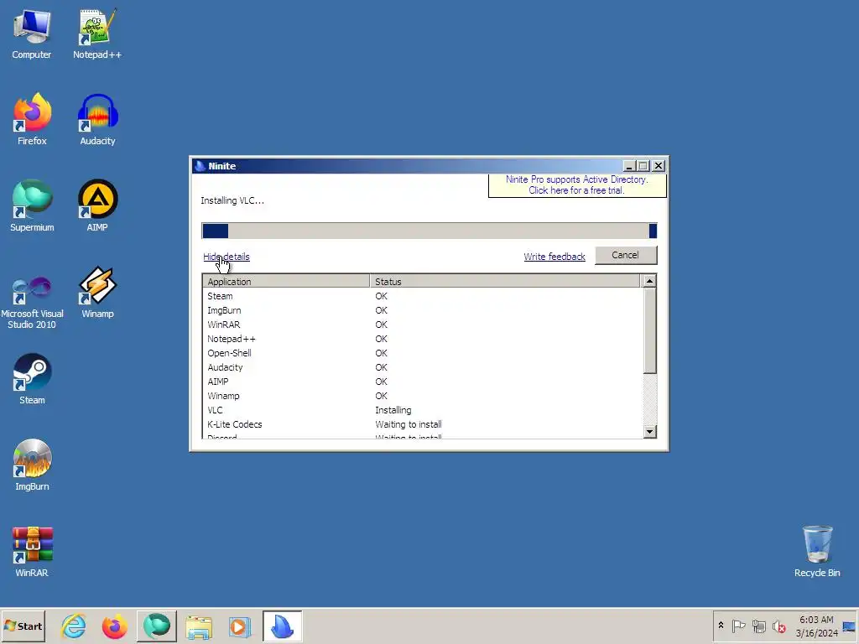Click K-Lite Codecs 'Waiting to install' status

pos(409,424)
